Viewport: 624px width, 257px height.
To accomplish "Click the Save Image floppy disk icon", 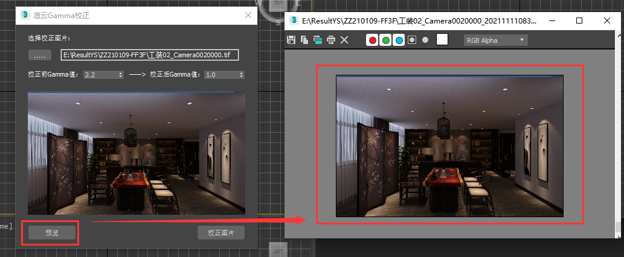I will pos(291,40).
